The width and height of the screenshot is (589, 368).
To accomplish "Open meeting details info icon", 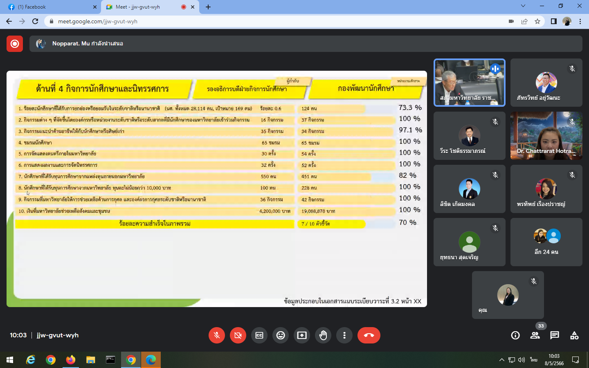I will (515, 335).
